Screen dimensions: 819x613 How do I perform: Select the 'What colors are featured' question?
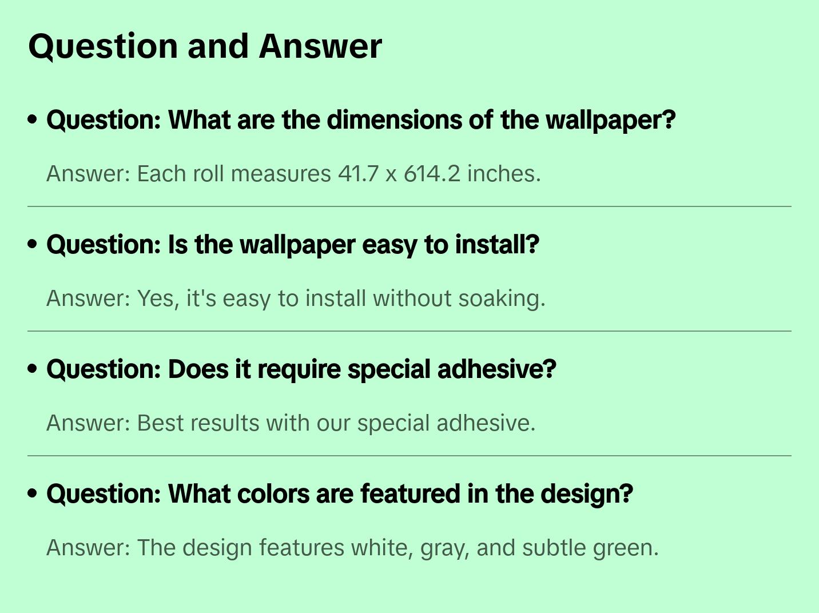click(x=340, y=494)
